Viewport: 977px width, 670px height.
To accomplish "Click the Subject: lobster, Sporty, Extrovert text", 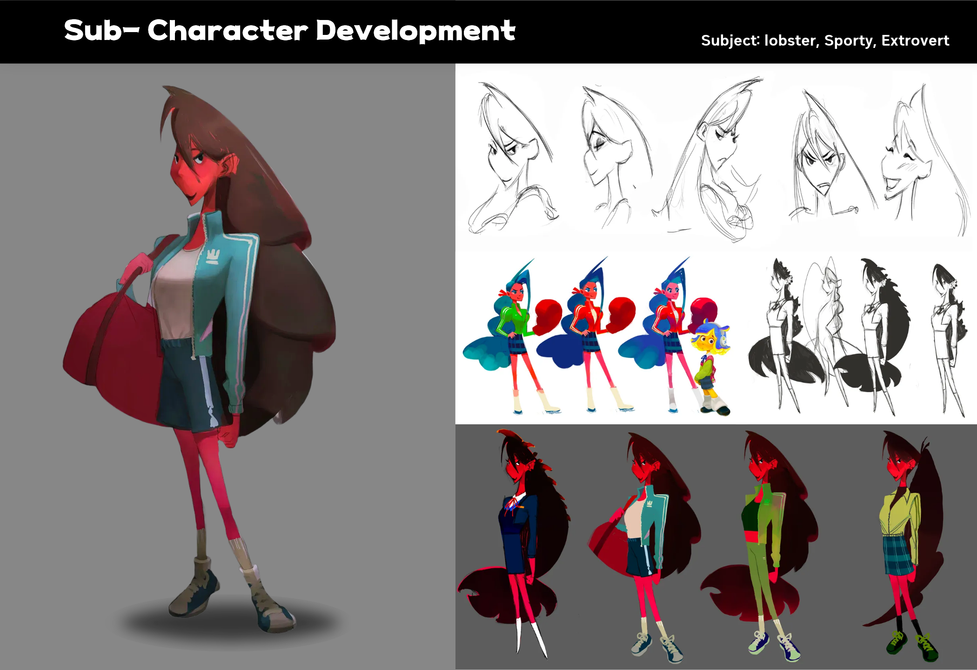I will [824, 41].
